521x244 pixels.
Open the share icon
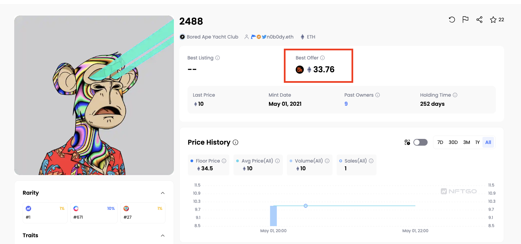tap(479, 20)
